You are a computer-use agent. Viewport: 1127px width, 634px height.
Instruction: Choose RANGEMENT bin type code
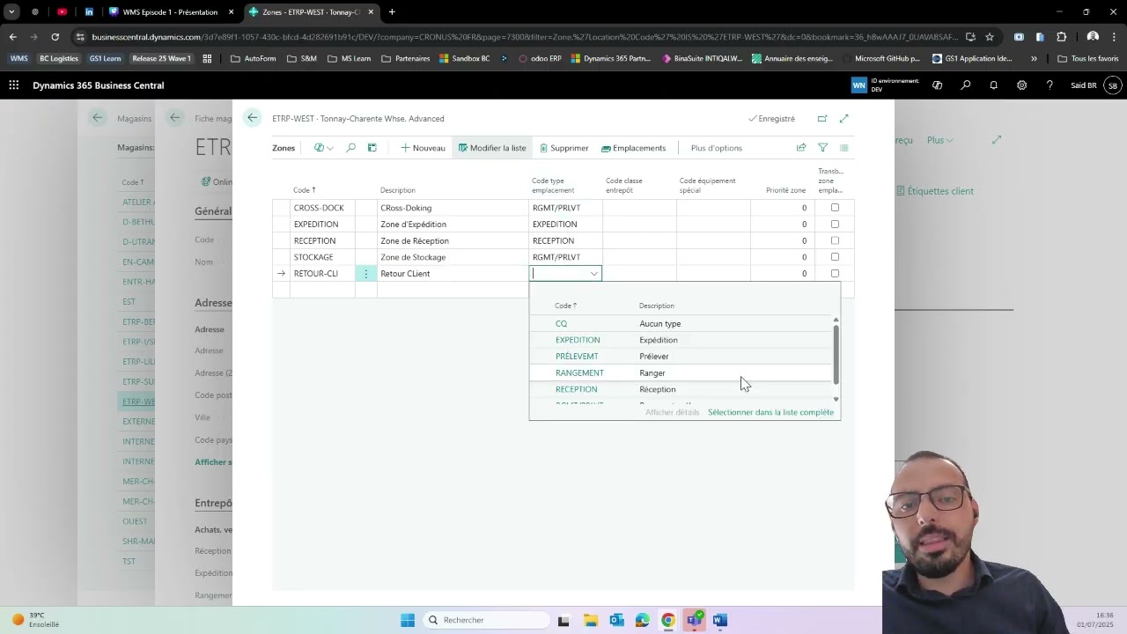[579, 373]
